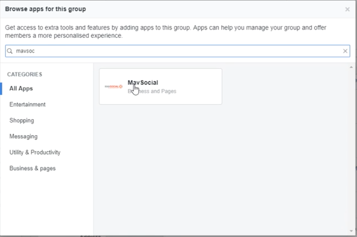
Task: Open the MavSocial app title link
Action: pyautogui.click(x=143, y=82)
